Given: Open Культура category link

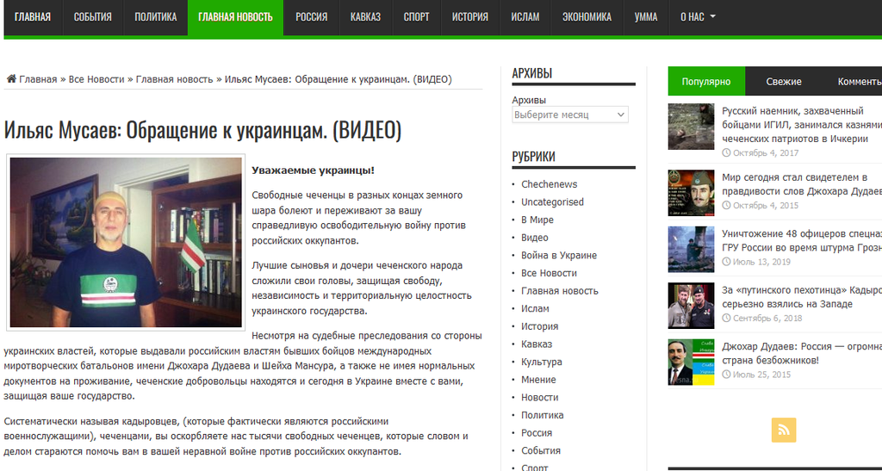Looking at the screenshot, I should click(542, 362).
